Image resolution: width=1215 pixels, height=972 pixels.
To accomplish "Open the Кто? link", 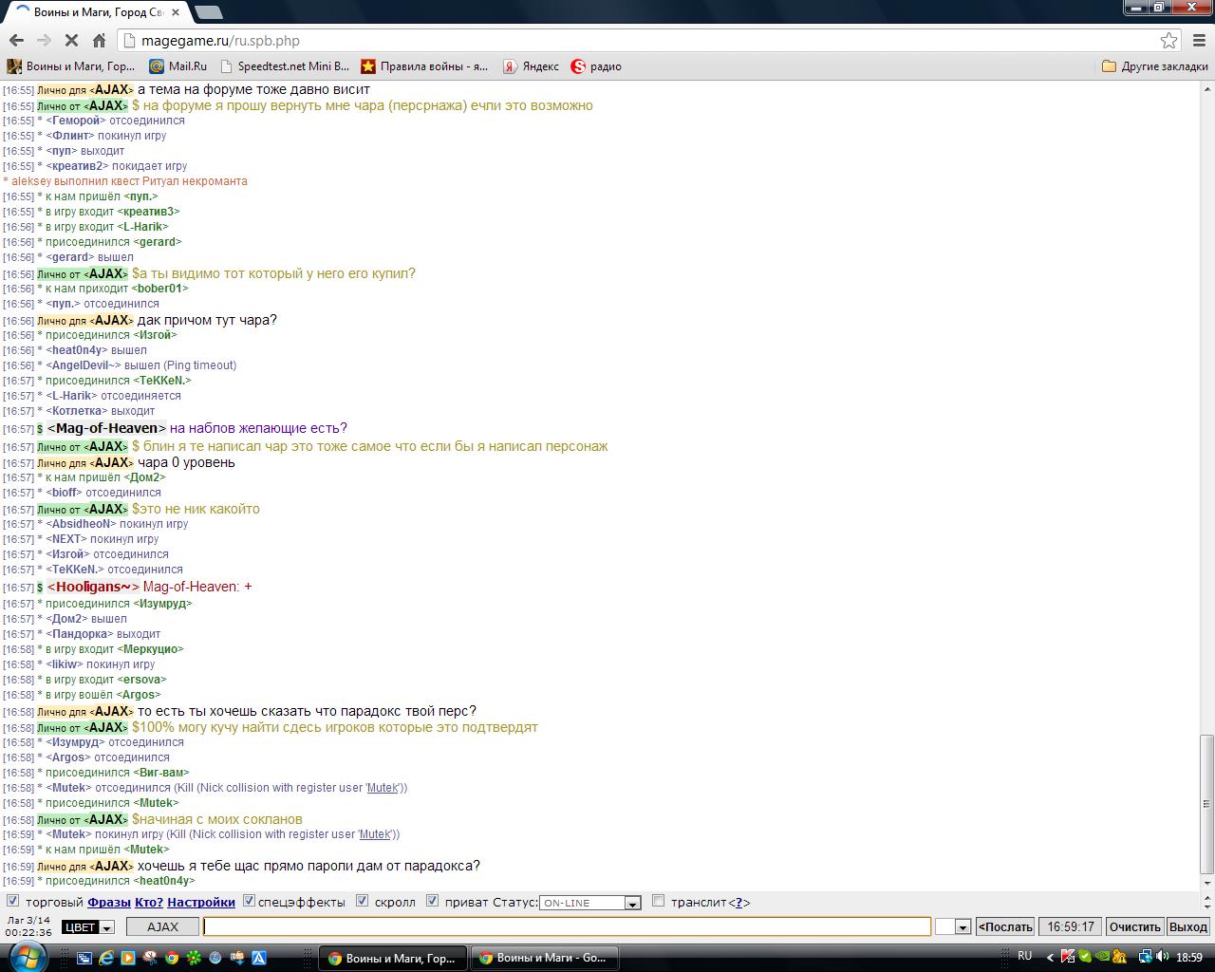I will tap(149, 902).
